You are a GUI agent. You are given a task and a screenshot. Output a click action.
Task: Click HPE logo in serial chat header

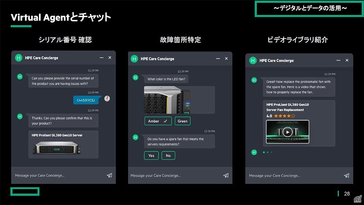[18, 58]
